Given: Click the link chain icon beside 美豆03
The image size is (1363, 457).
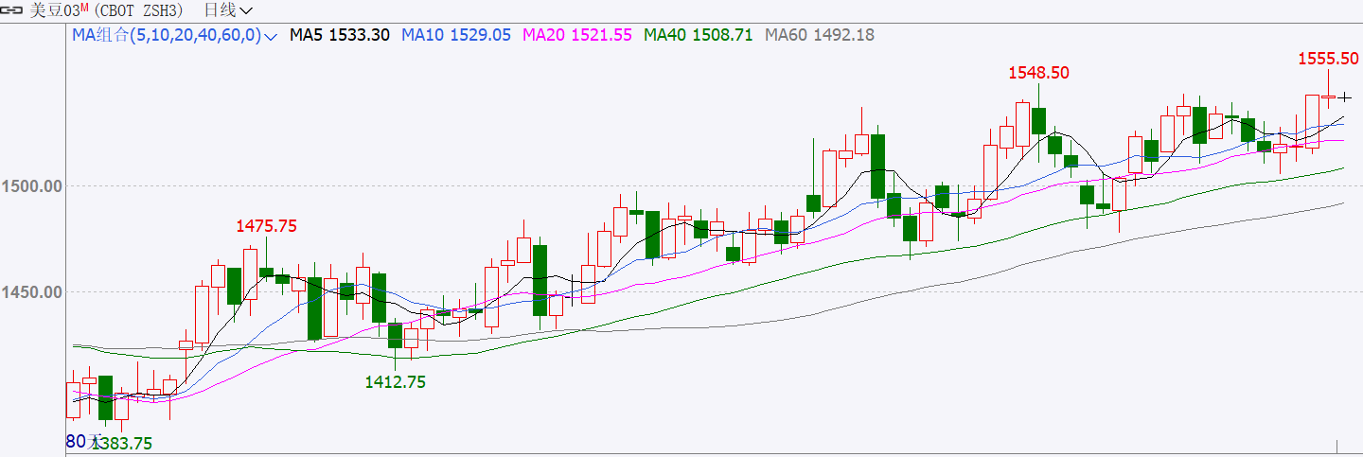Looking at the screenshot, I should pos(13,10).
